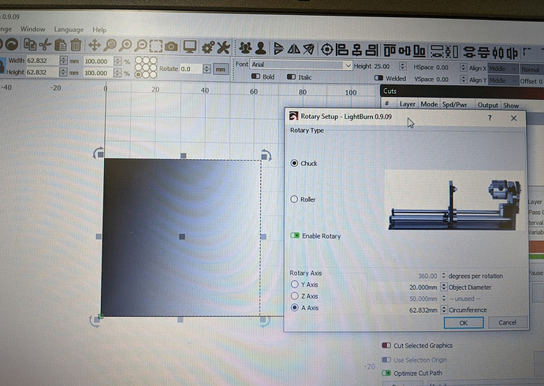Click the Preview monitor icon
The width and height of the screenshot is (544, 386).
(x=189, y=46)
